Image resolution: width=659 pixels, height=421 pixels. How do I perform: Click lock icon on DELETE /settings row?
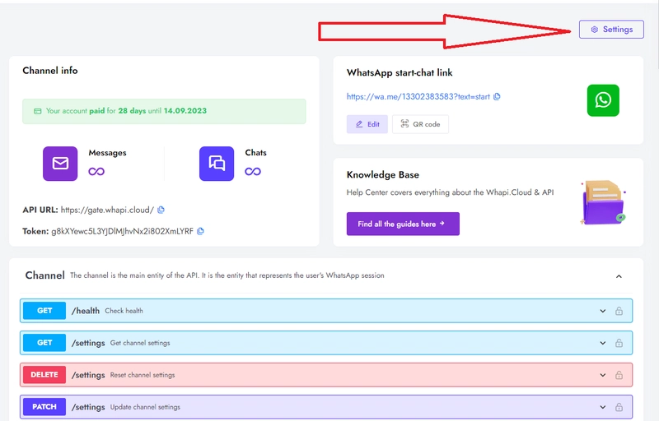619,375
